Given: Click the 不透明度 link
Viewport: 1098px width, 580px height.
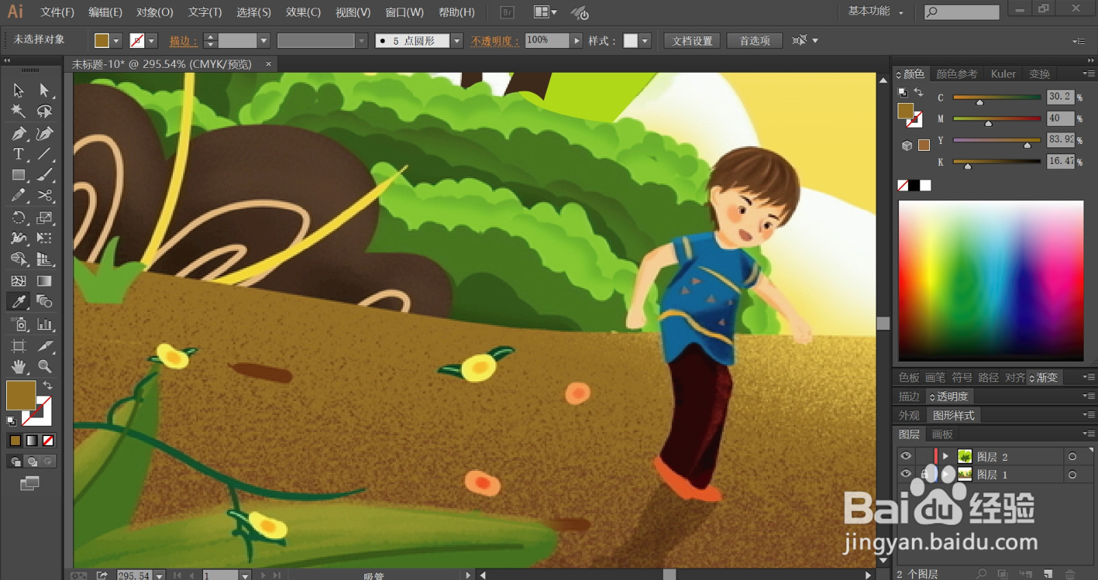Looking at the screenshot, I should [495, 41].
